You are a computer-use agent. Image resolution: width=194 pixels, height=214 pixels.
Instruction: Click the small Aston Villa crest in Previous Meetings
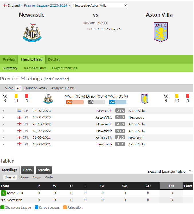(x=145, y=99)
